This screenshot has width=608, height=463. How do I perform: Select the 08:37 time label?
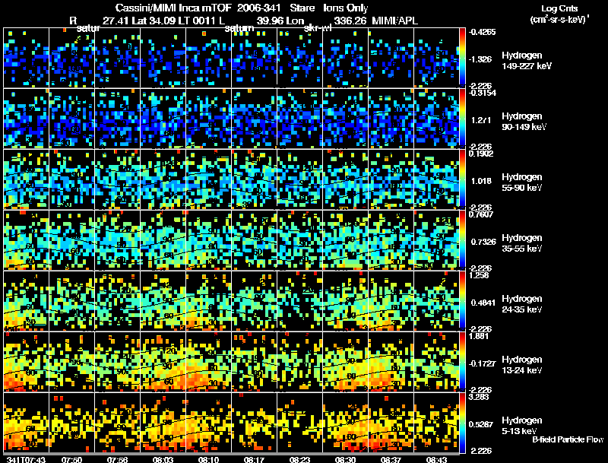[391, 459]
